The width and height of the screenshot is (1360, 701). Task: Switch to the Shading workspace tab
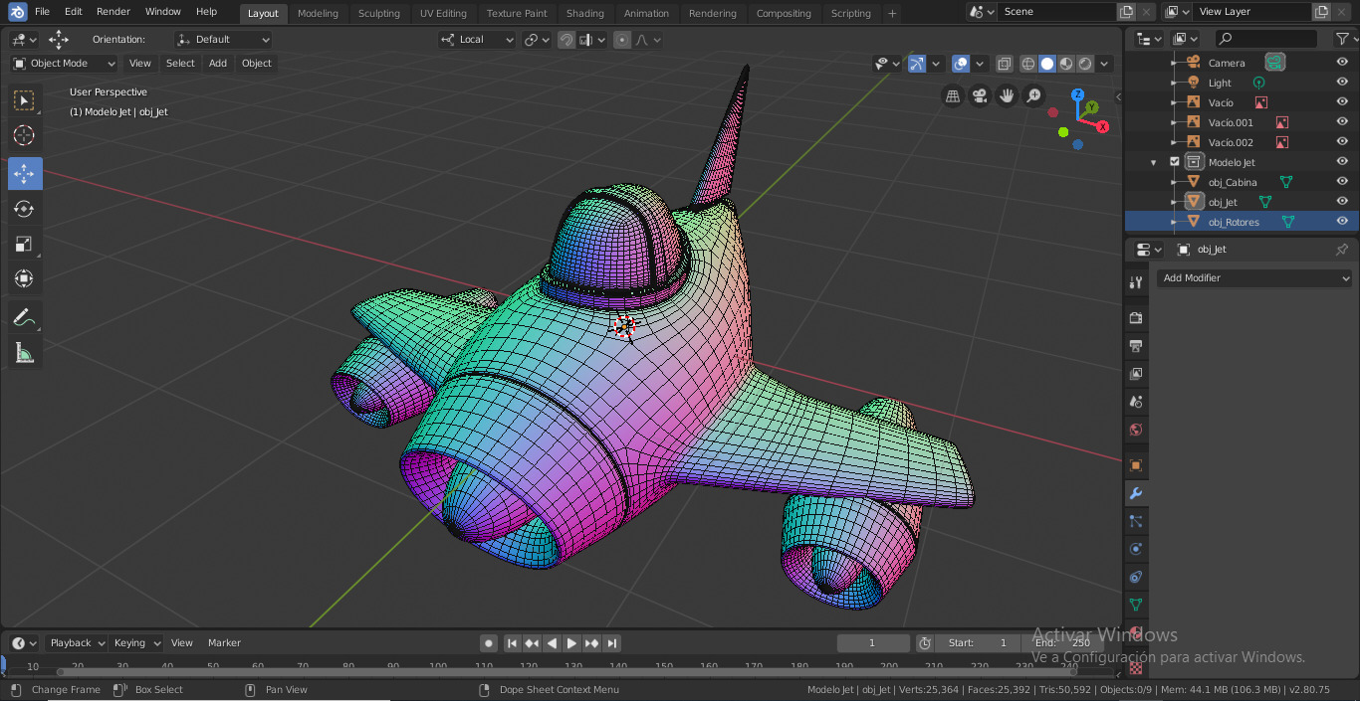coord(585,13)
